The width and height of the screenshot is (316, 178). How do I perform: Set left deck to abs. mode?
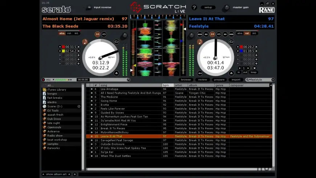tap(62, 33)
